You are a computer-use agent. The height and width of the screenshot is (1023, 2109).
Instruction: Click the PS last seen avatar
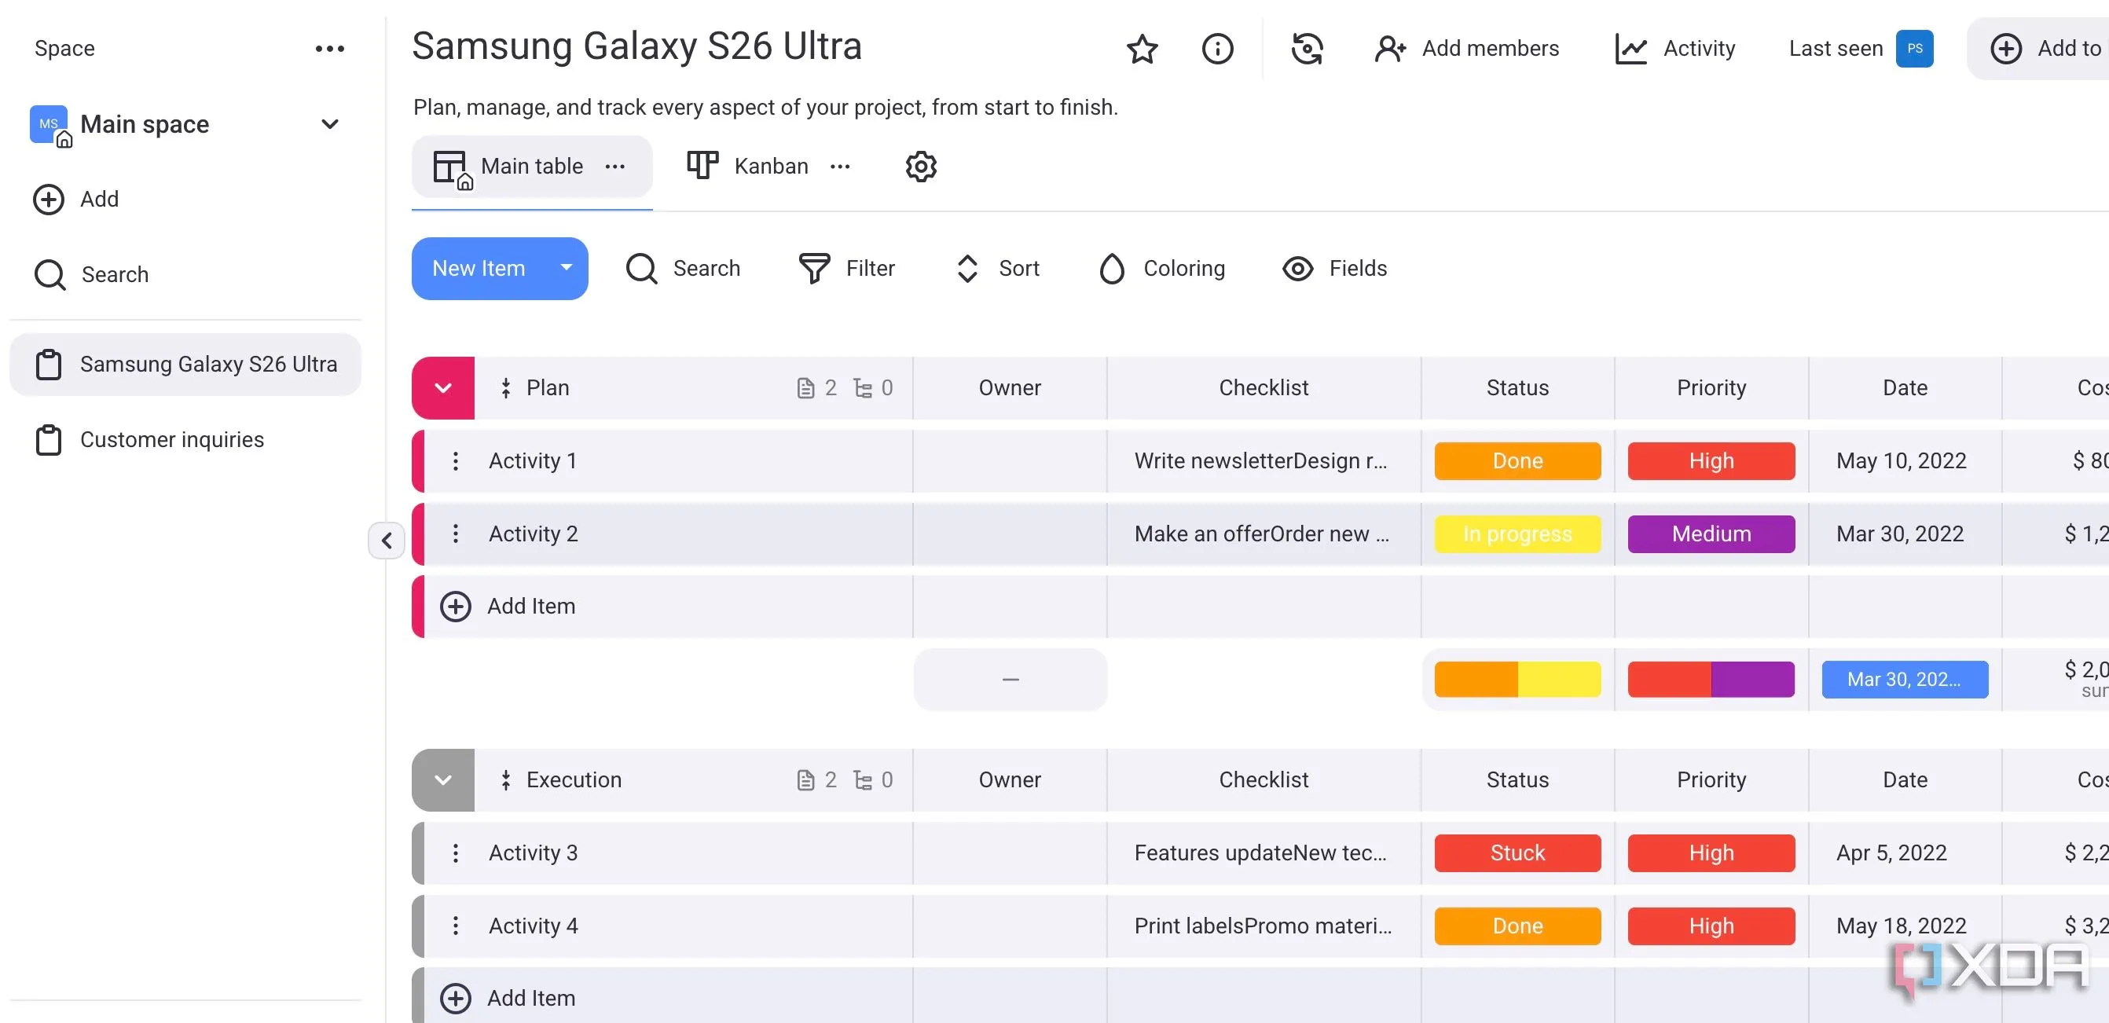(1915, 48)
